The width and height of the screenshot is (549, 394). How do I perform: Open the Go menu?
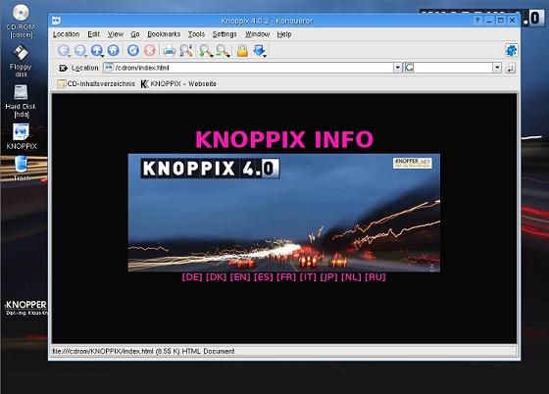coord(135,34)
